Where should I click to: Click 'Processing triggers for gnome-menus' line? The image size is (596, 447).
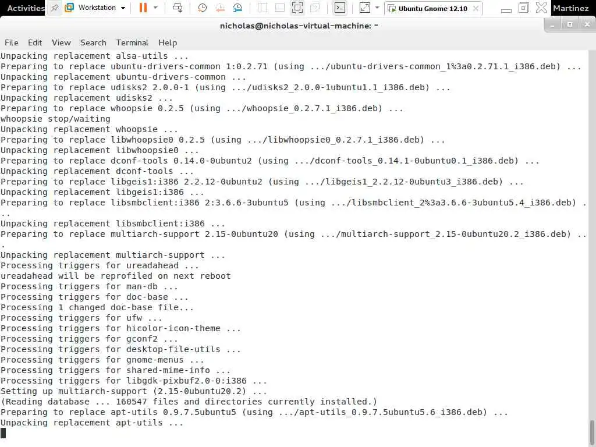pos(102,360)
